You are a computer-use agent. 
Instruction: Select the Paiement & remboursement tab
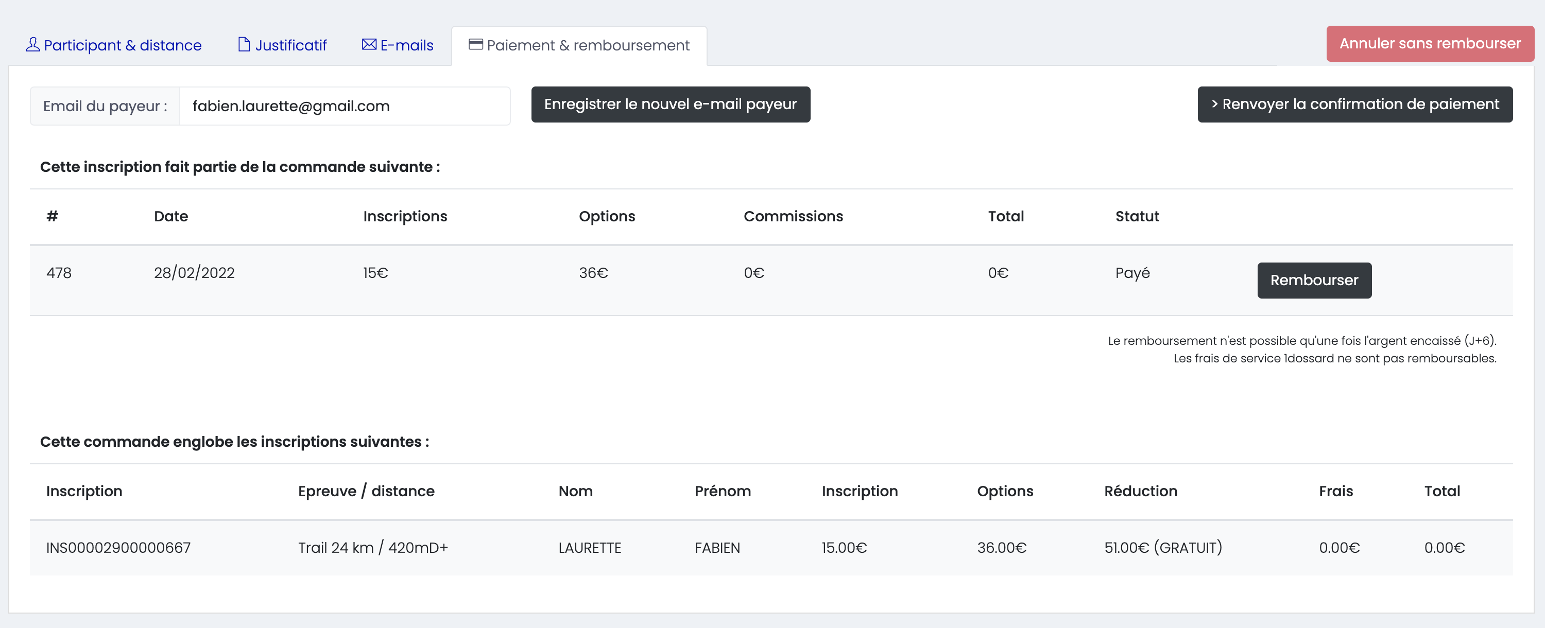(588, 45)
